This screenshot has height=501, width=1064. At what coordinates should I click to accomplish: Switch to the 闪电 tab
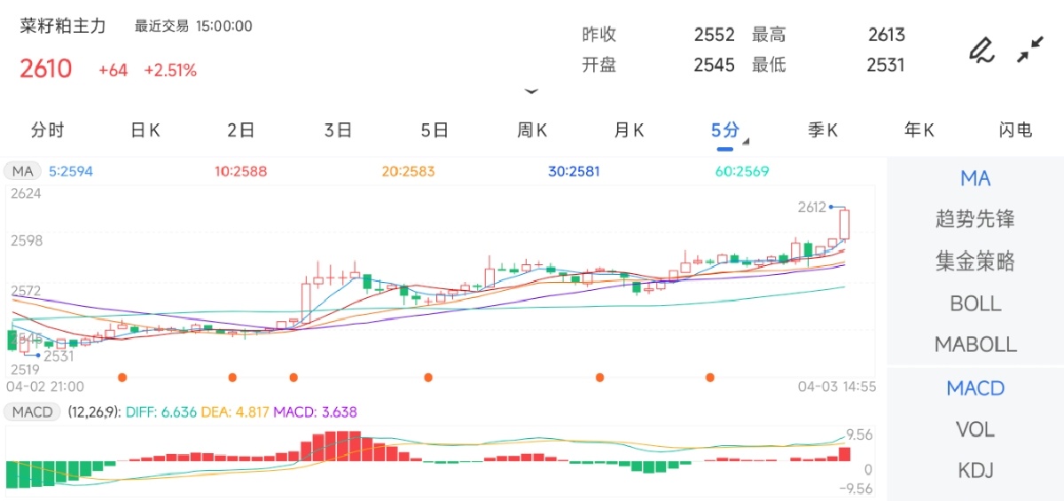coord(1015,130)
